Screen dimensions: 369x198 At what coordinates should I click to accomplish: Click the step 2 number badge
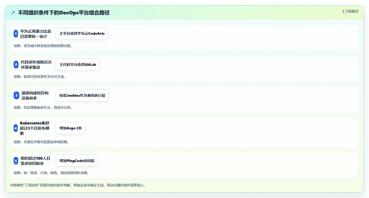(16, 65)
